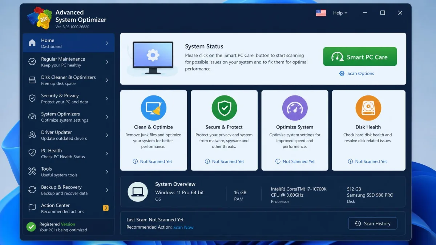
Task: Expand the Disk Cleaner & Optimizers chevron
Action: (x=107, y=80)
